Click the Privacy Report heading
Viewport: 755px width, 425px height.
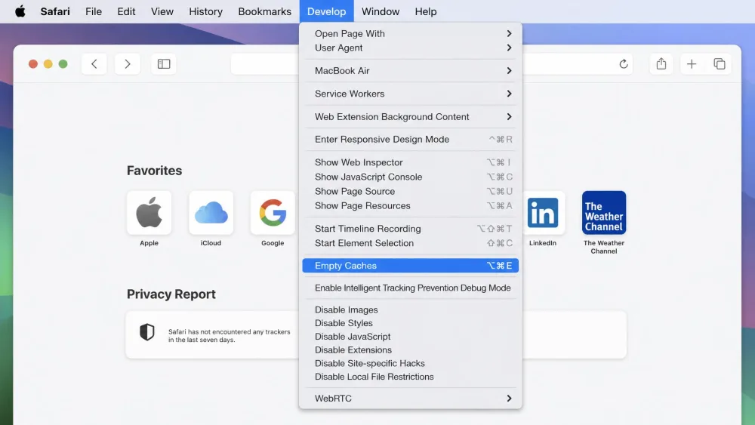pyautogui.click(x=171, y=294)
